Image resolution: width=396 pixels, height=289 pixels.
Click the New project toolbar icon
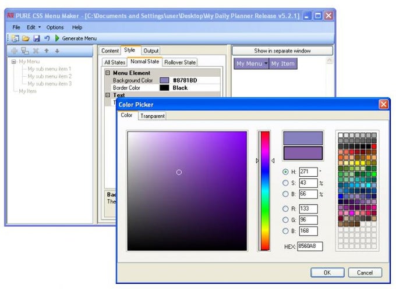15,38
